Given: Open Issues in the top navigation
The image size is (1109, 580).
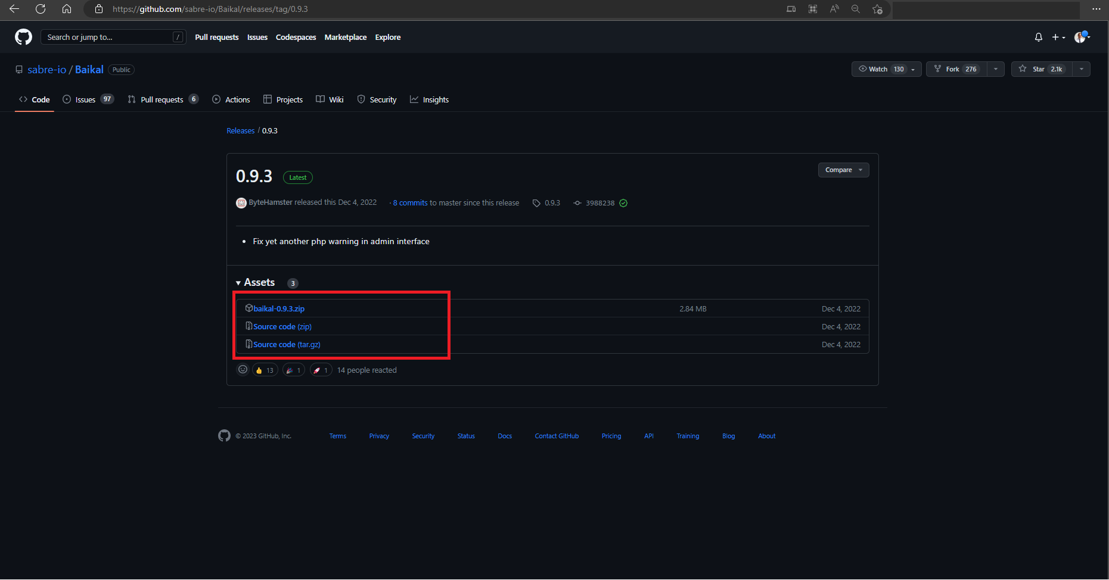Looking at the screenshot, I should (257, 37).
